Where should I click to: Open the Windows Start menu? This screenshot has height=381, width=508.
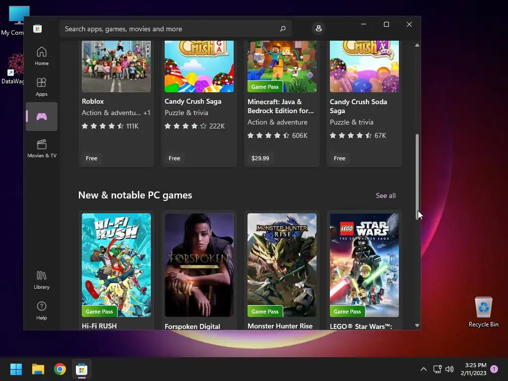[16, 369]
